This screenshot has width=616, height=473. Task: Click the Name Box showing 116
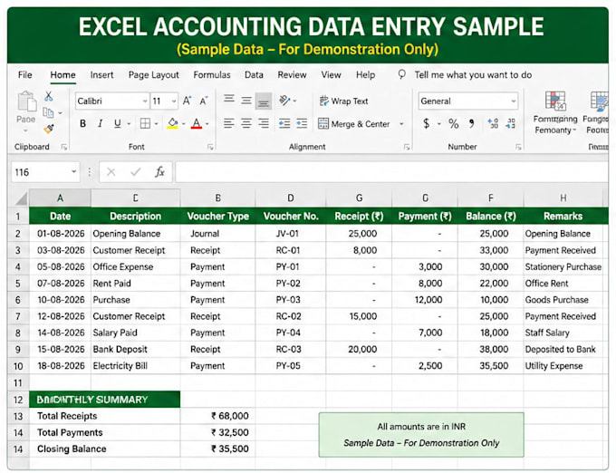click(x=45, y=172)
